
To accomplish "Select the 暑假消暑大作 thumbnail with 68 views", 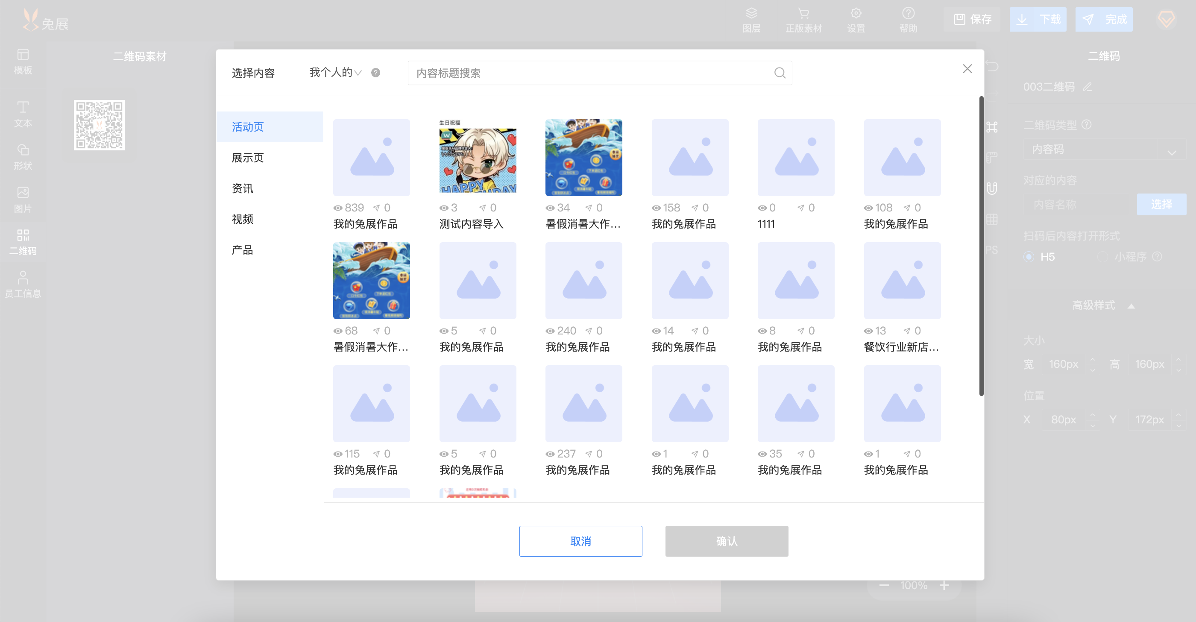I will (372, 280).
